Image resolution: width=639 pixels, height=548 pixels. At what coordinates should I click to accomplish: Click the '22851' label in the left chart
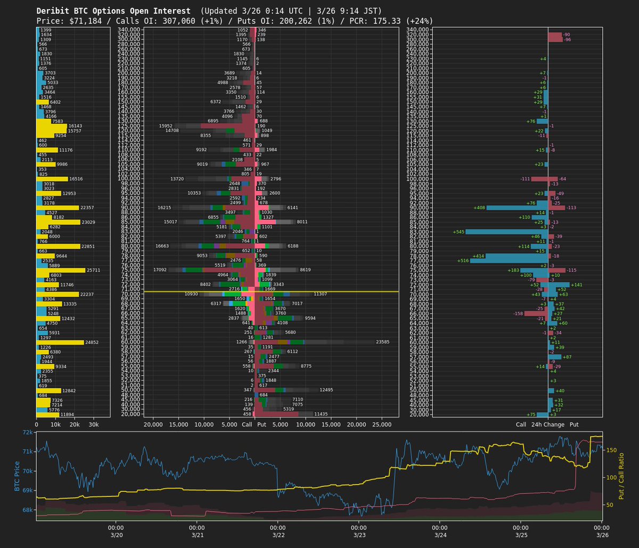(88, 247)
